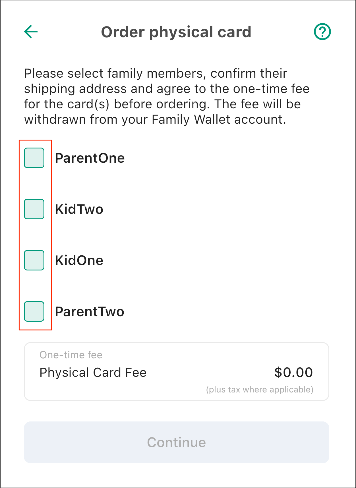
Task: Check the ParentOne checkbox
Action: pyautogui.click(x=34, y=158)
